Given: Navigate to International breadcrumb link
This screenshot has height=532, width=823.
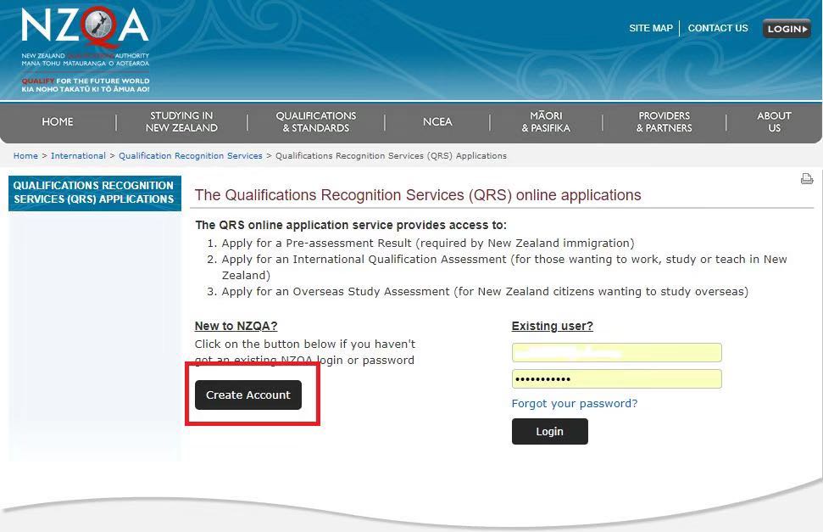Looking at the screenshot, I should click(78, 156).
